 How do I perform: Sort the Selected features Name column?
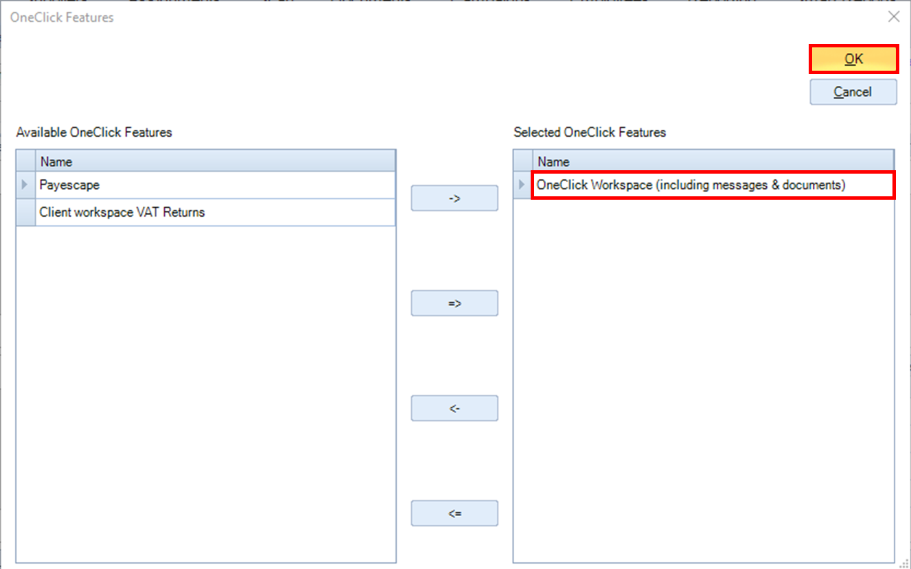tap(713, 161)
